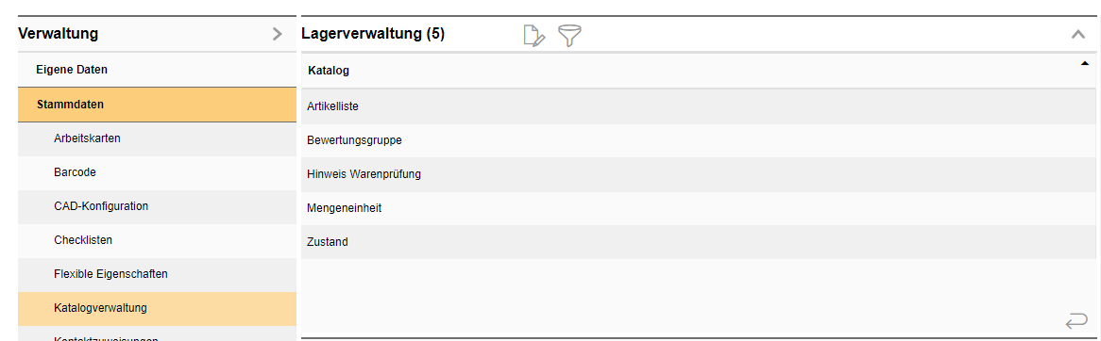Click the edit document pencil icon

tap(534, 35)
